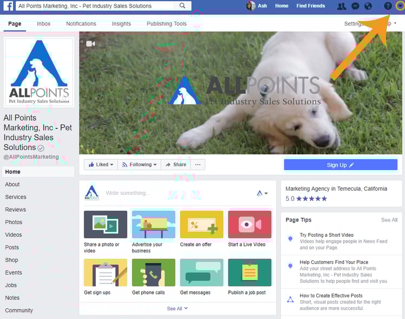Screen dimensions: 405x319
Task: Click lightbulb icon beside Help Customers Find Your Place
Action: click(290, 265)
